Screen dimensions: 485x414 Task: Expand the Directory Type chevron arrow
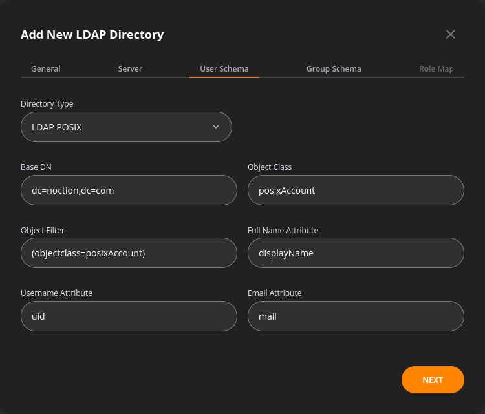216,127
